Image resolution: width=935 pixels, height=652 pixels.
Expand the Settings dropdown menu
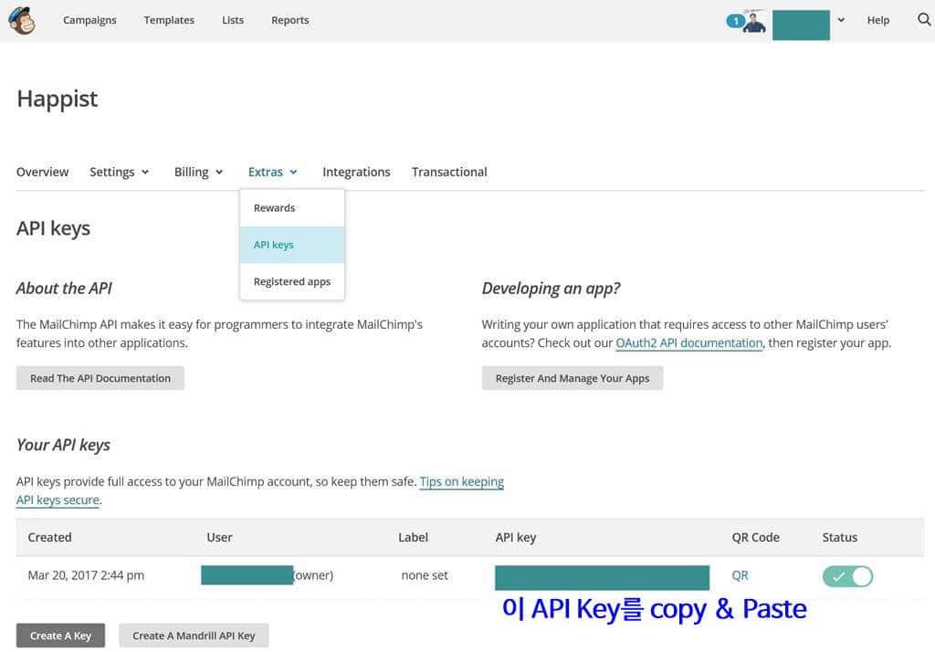click(x=119, y=172)
